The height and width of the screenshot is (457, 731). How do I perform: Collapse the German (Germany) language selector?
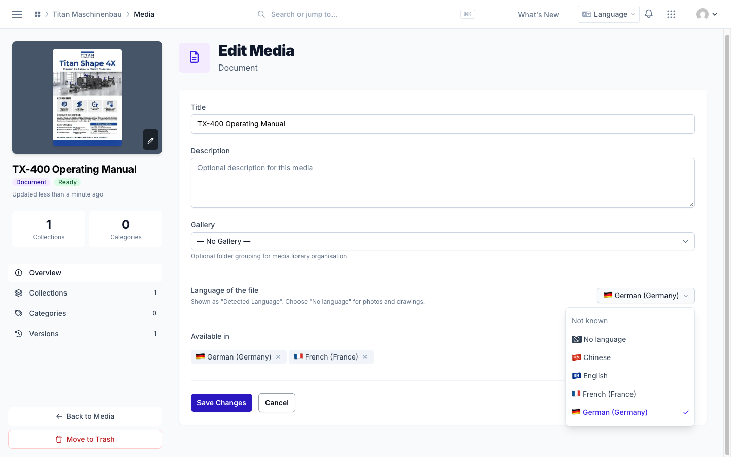(646, 296)
